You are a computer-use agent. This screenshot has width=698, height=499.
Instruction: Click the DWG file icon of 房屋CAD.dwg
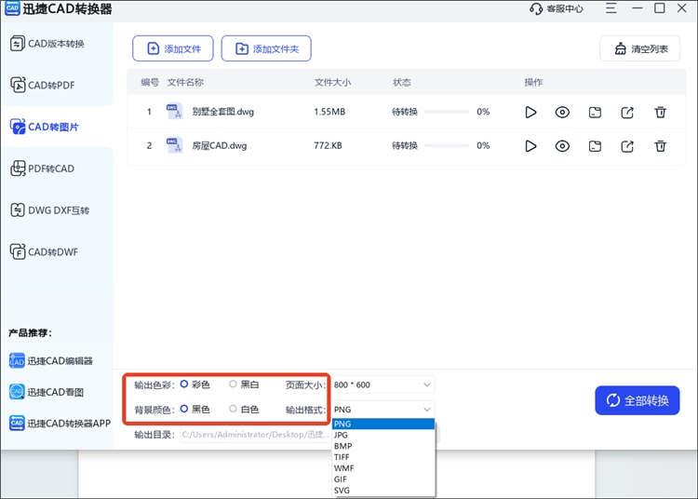click(x=174, y=145)
